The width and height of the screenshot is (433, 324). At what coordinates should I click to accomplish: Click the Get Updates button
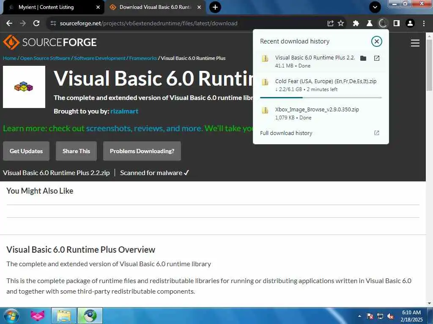(x=26, y=151)
